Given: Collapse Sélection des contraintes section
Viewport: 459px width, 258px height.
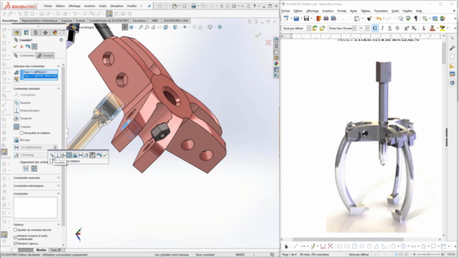Looking at the screenshot, I should pos(58,66).
